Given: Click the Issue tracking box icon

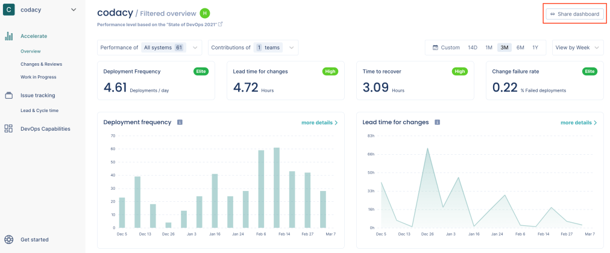Looking at the screenshot, I should [8, 95].
